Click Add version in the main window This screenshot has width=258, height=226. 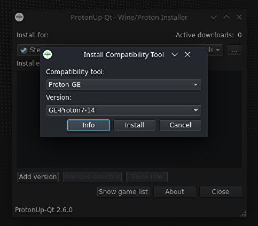[38, 177]
